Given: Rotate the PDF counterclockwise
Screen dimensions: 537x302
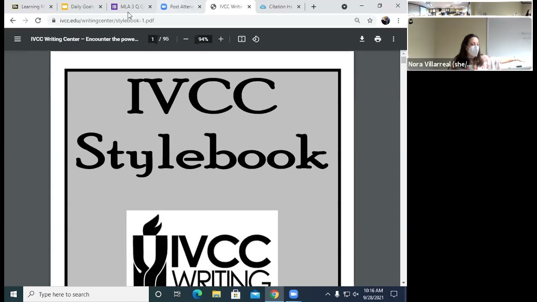Looking at the screenshot, I should 256,39.
